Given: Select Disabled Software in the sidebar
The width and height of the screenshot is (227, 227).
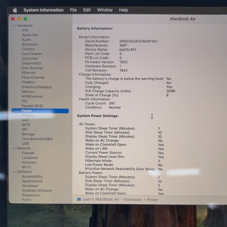Looking at the screenshot, I should point(37,191).
